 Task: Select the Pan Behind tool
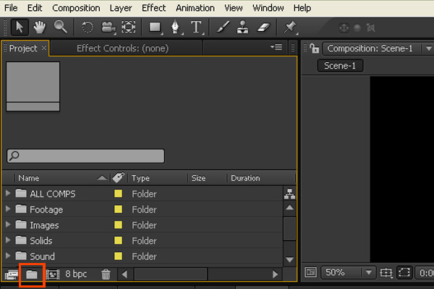click(129, 27)
